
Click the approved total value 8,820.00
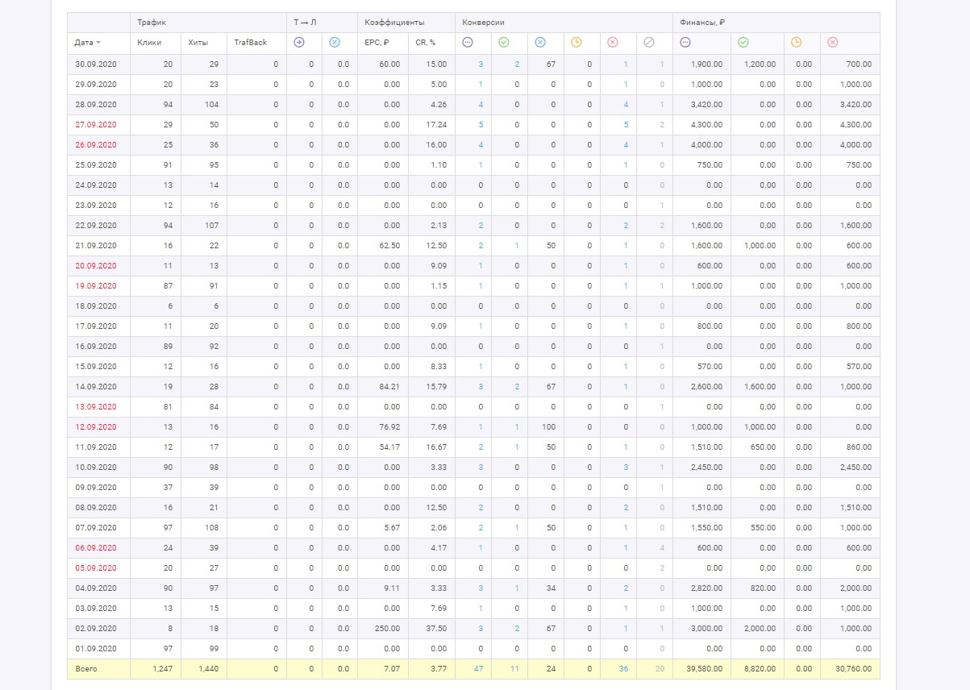[760, 668]
